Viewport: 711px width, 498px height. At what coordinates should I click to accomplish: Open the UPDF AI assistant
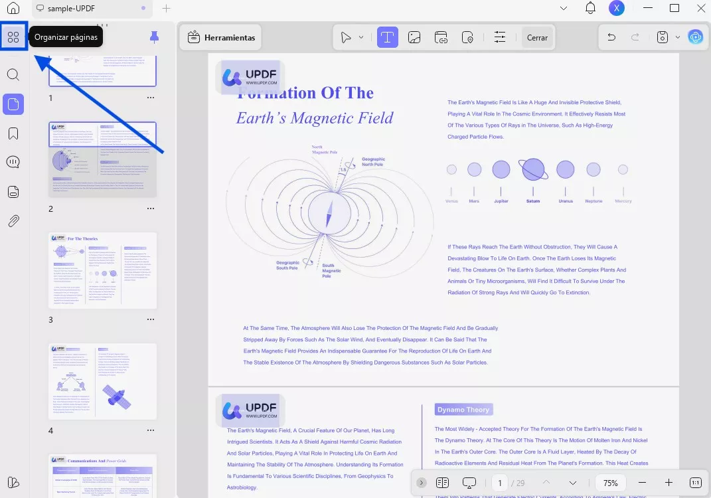696,37
